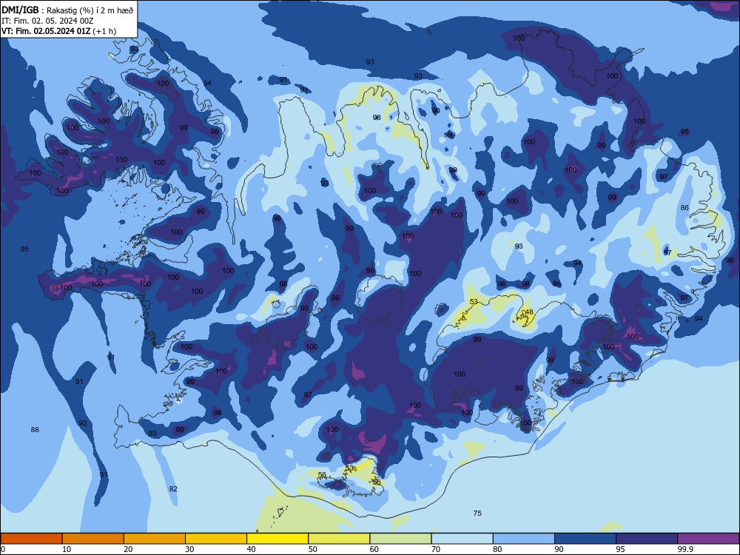The width and height of the screenshot is (740, 555).
Task: Click the 'IT: Fim. 02. 05. 2024 00Z' line
Action: click(47, 21)
